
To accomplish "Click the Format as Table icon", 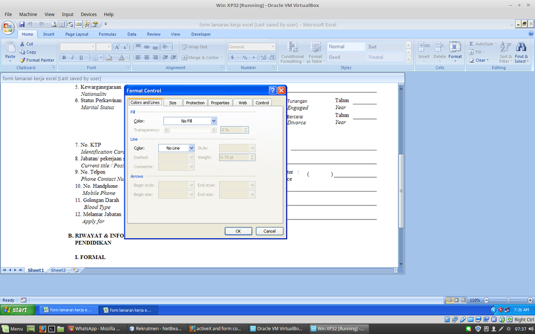I will pyautogui.click(x=315, y=52).
